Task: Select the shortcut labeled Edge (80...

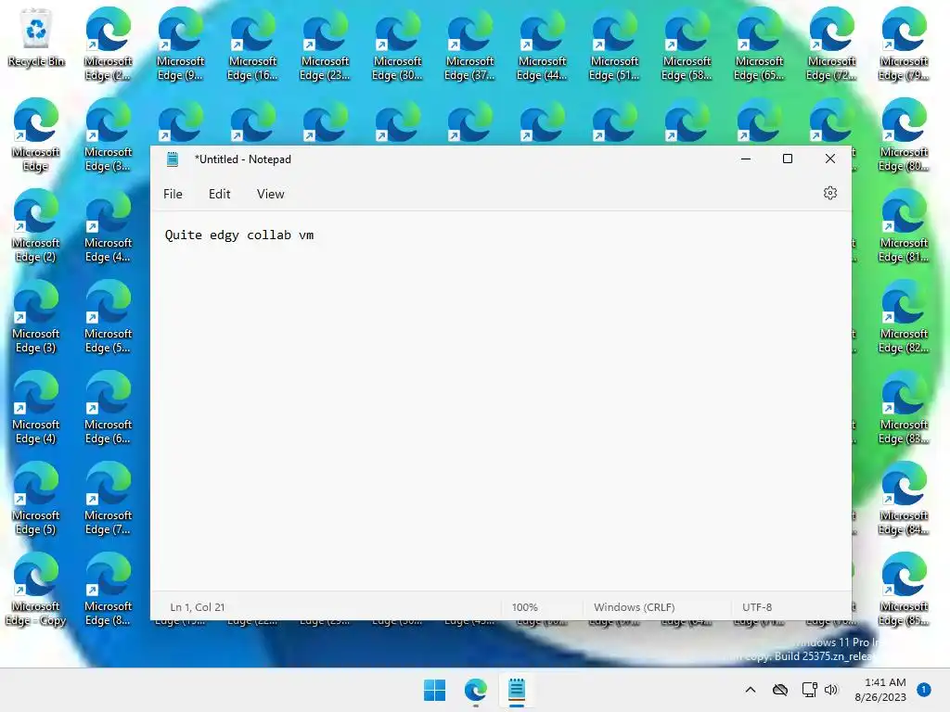Action: pos(904,135)
